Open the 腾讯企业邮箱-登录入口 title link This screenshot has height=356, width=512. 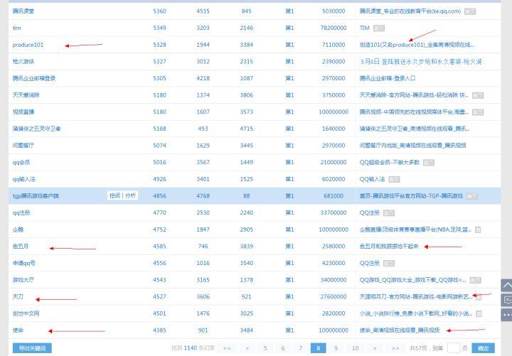[388, 79]
